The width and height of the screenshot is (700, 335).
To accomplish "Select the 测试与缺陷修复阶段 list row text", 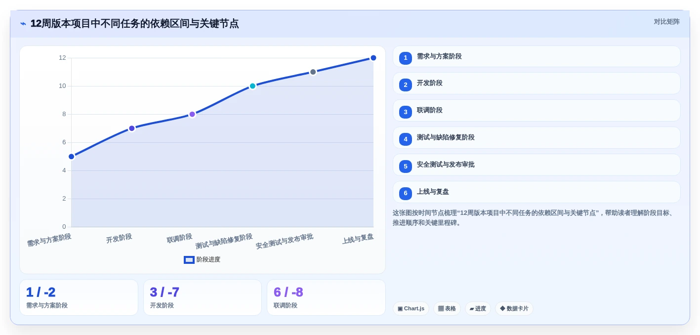I will (446, 137).
